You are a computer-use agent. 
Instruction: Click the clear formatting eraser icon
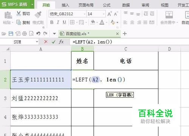(113, 22)
